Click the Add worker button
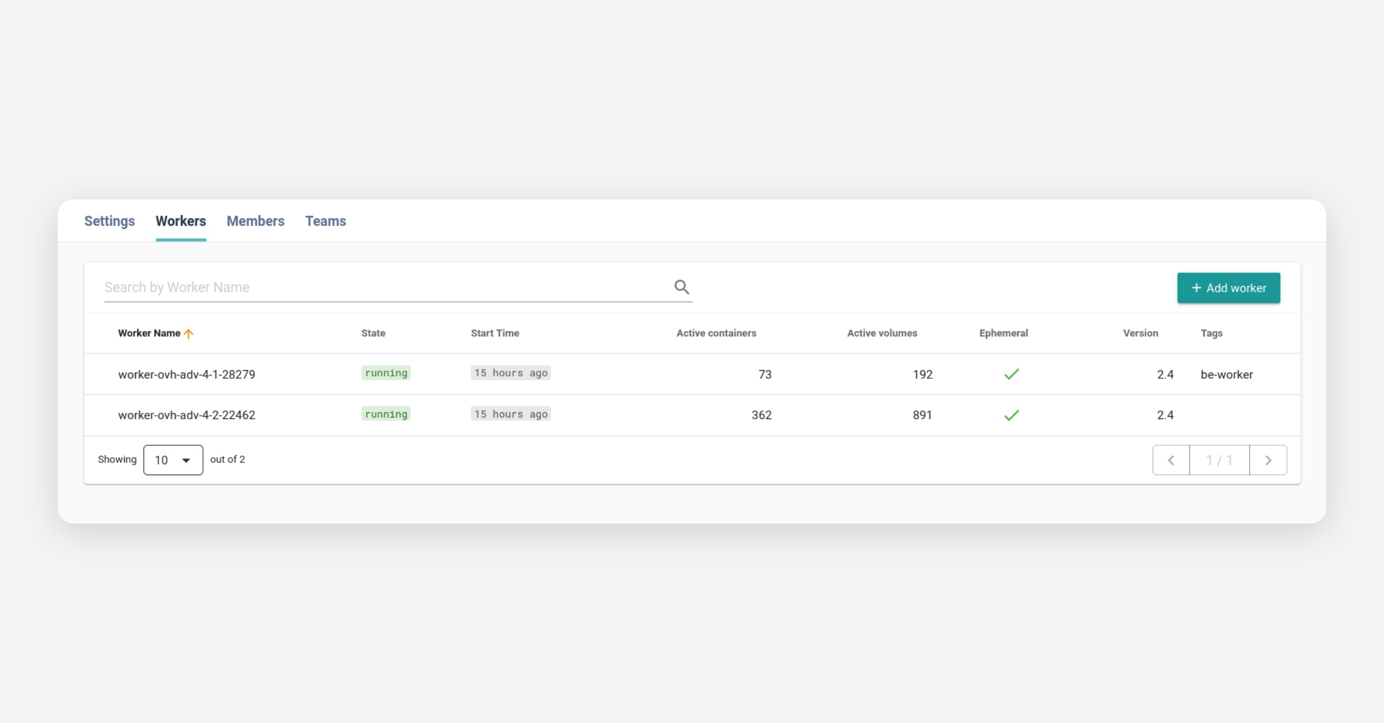The height and width of the screenshot is (723, 1384). 1228,288
